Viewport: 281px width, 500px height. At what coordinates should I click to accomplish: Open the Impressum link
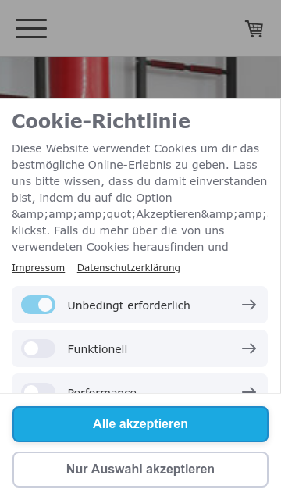pos(38,268)
